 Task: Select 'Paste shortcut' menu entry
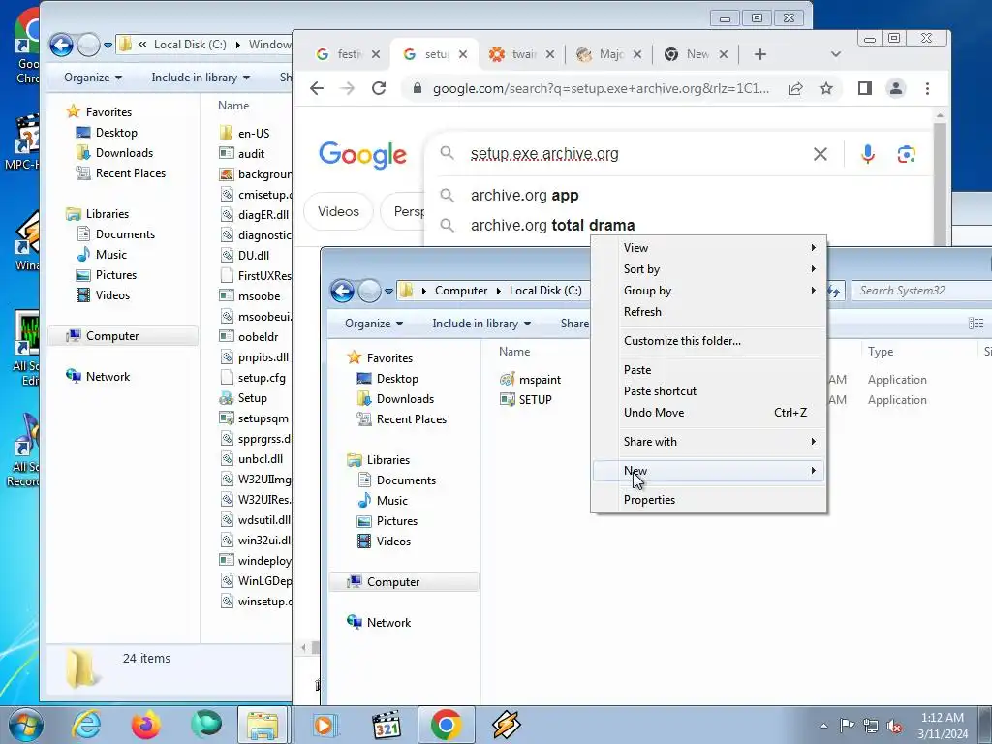pos(708,391)
